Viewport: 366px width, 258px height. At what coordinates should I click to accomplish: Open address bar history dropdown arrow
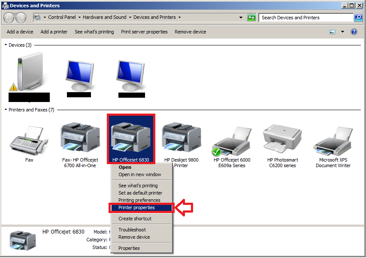(x=241, y=18)
